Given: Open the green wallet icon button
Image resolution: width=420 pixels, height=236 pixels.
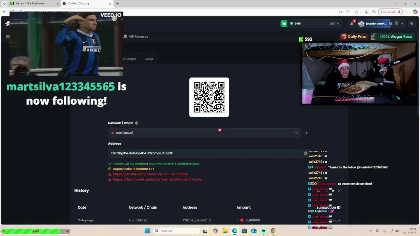Looking at the screenshot, I should click(x=284, y=24).
